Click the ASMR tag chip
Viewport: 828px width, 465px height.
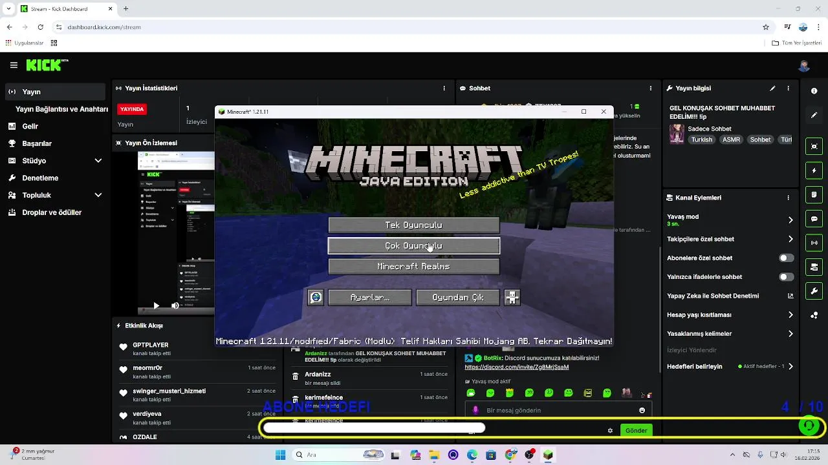point(732,139)
